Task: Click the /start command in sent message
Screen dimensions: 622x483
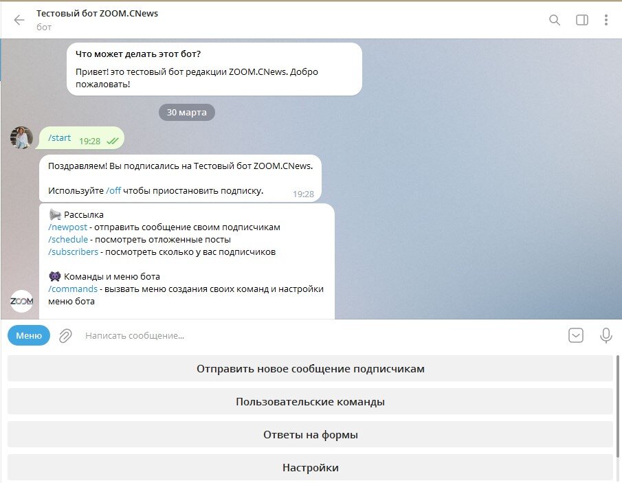Action: click(x=59, y=137)
